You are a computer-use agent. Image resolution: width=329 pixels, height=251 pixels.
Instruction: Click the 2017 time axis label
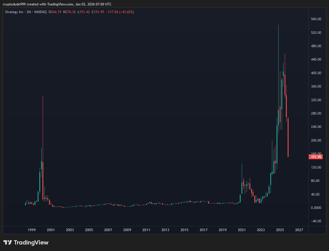click(204, 230)
